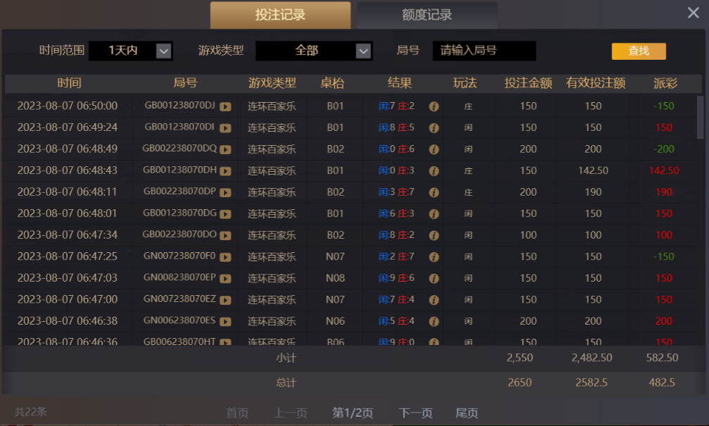The image size is (709, 426).
Task: Play video replay for round GB002238070DQ
Action: (225, 150)
